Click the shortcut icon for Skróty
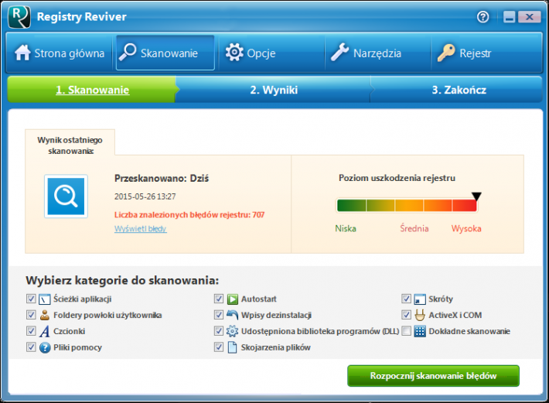The height and width of the screenshot is (403, 549). [x=420, y=299]
